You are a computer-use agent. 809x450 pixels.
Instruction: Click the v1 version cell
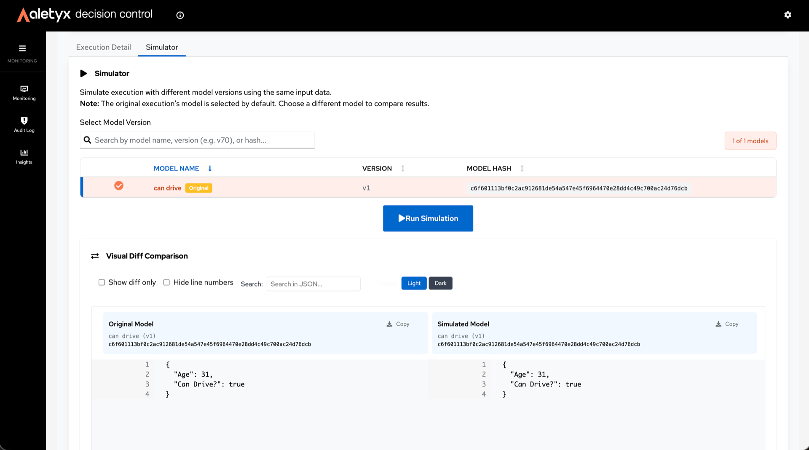tap(366, 188)
